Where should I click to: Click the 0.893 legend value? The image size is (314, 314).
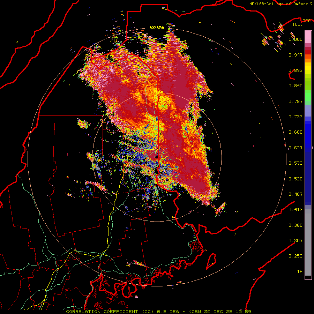(296, 70)
